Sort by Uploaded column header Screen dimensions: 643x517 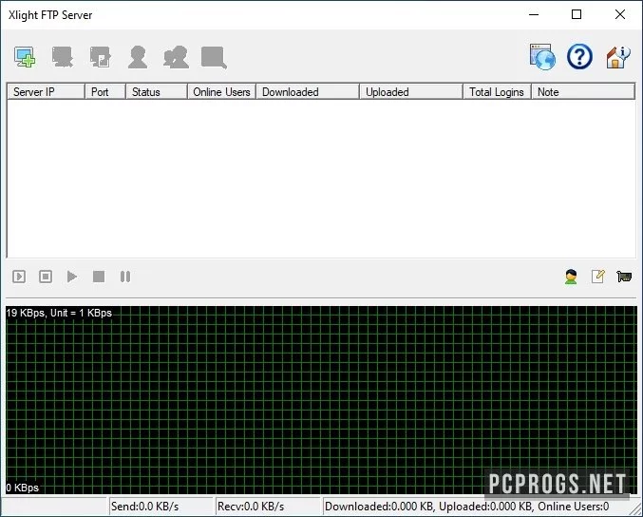coord(411,92)
